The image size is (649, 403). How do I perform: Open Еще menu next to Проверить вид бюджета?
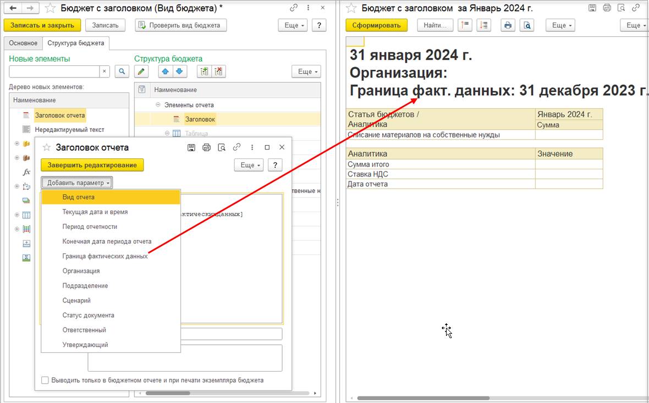[293, 25]
